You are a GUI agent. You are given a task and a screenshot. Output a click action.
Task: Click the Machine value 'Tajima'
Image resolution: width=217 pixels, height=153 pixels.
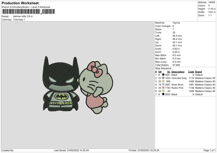click(176, 23)
